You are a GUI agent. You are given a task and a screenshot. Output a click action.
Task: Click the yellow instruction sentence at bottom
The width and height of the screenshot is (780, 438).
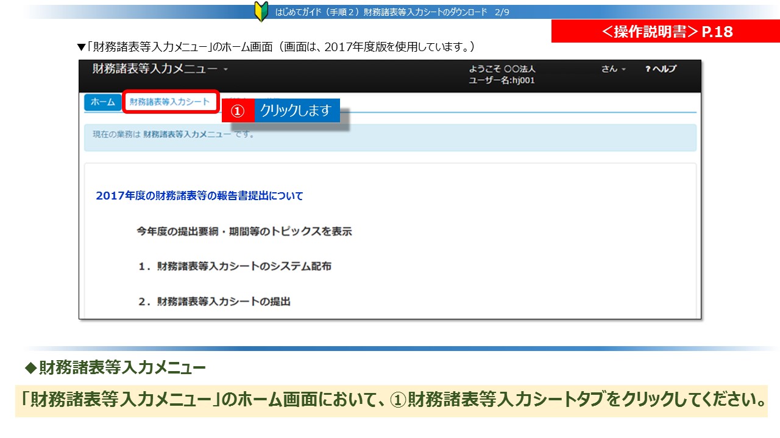click(391, 400)
